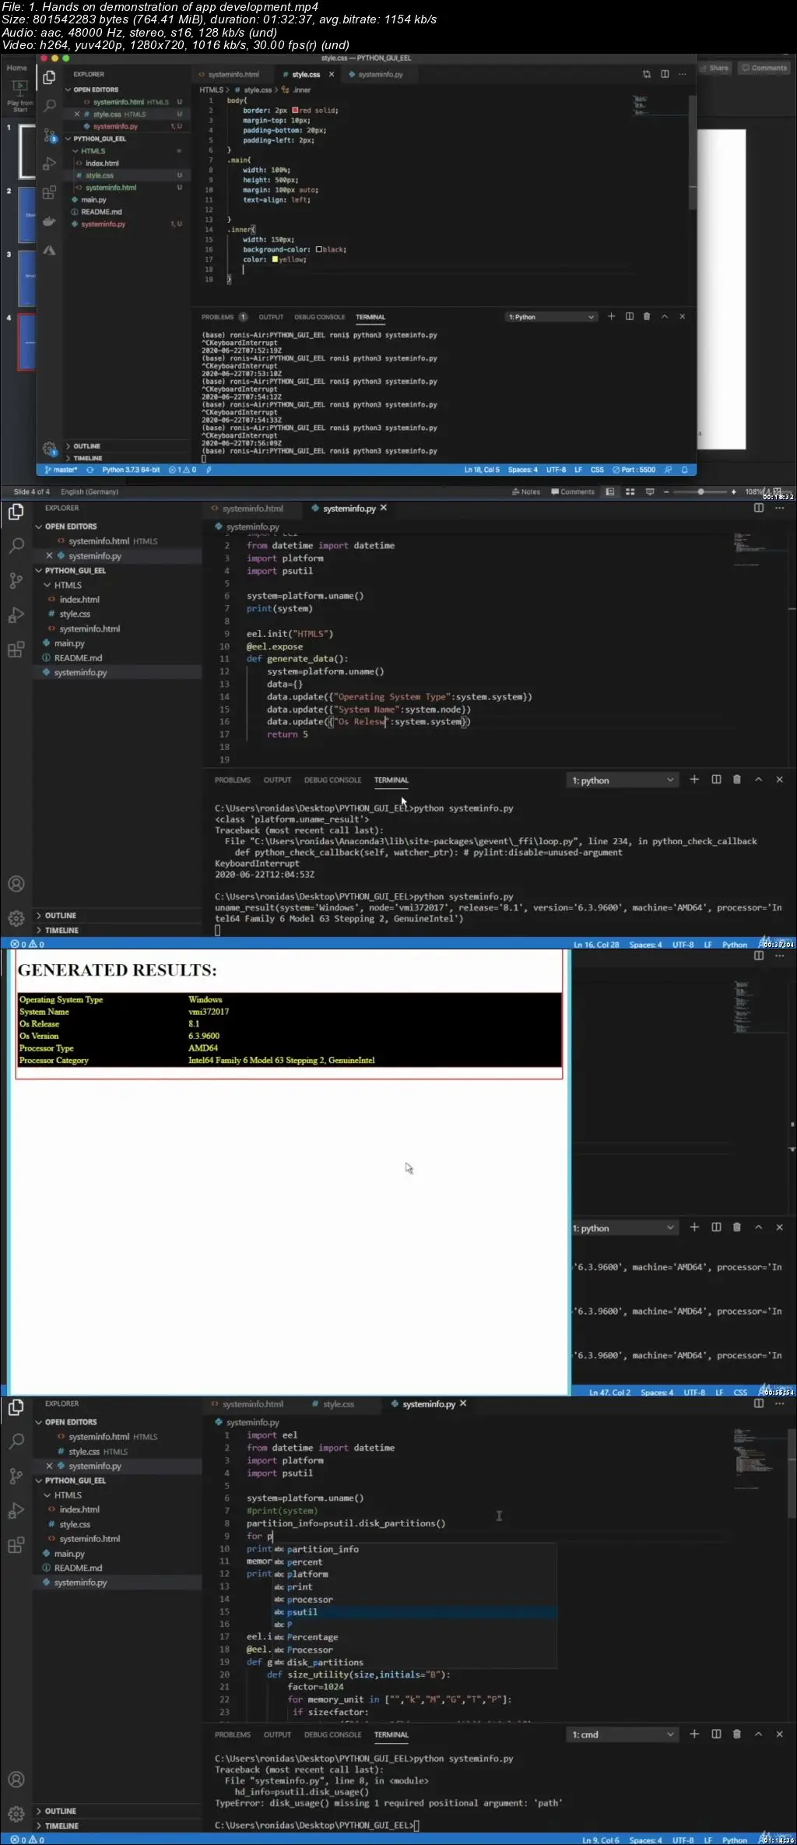Screen dimensions: 797x1845
Task: Open Manage gear in macOS VS Code window
Action: [49, 449]
